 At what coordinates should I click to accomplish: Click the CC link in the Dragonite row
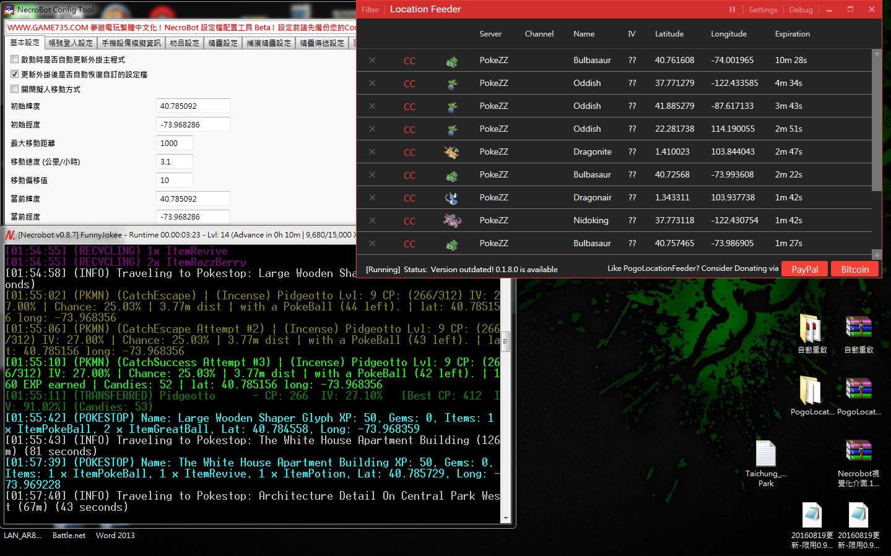[x=409, y=152]
